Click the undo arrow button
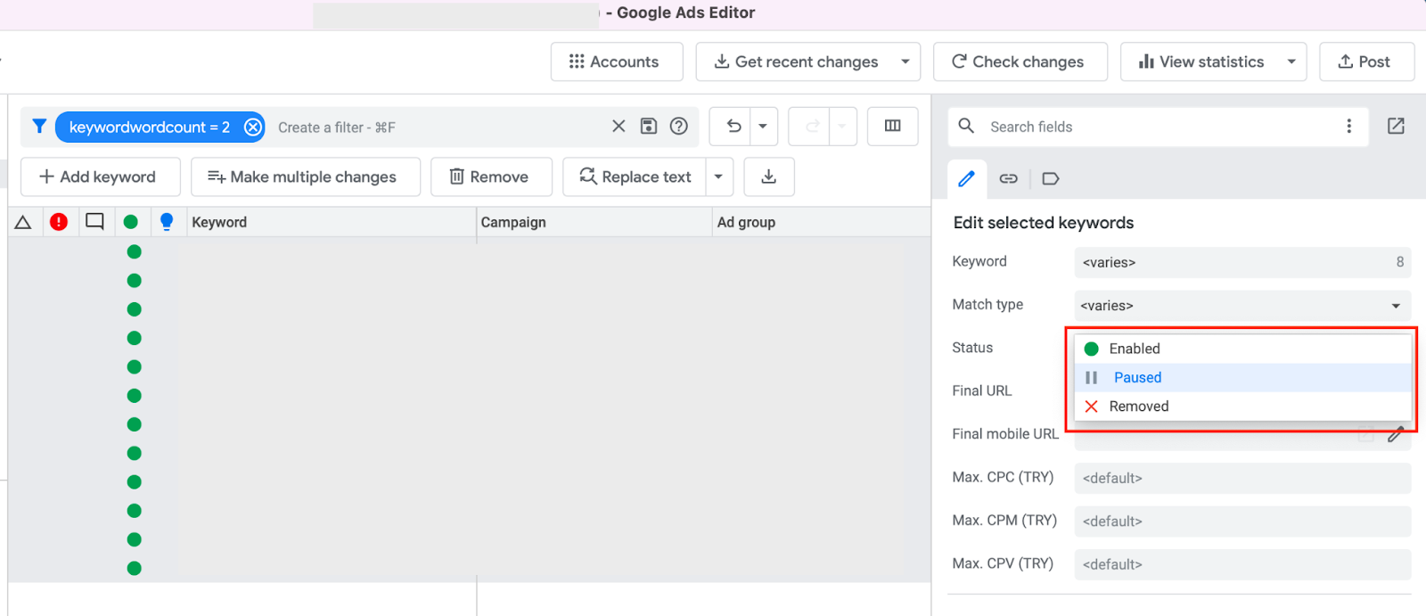1426x616 pixels. (x=733, y=127)
